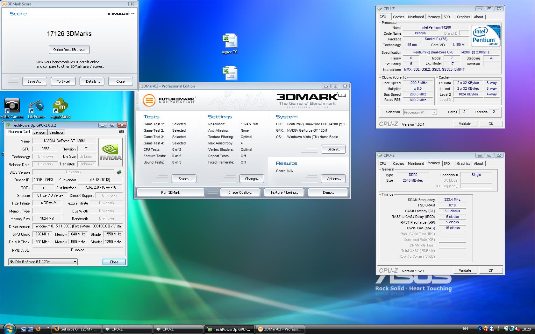Viewport: 535px width, 334px height.
Task: Click the EN language indicator
Action: point(465,329)
